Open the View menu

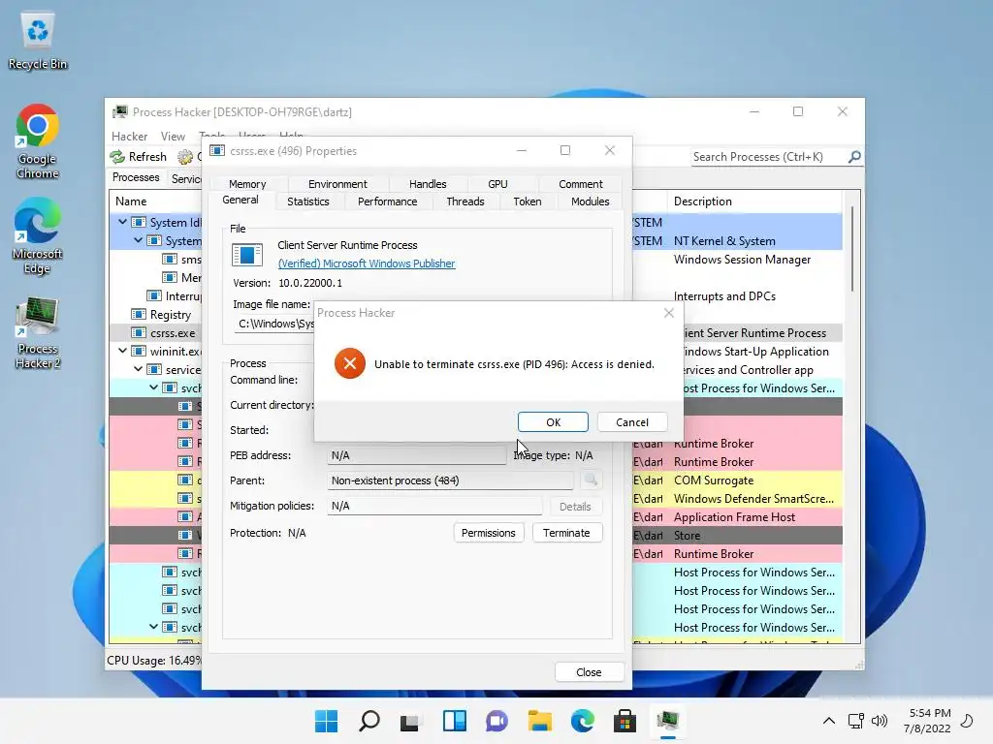[x=173, y=136]
